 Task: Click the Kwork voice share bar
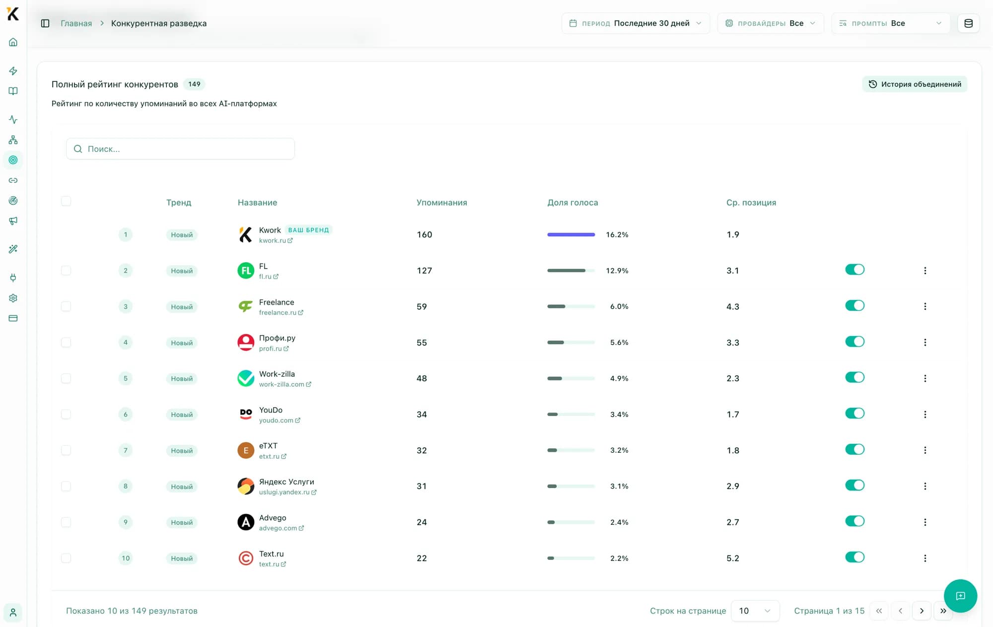pyautogui.click(x=571, y=234)
